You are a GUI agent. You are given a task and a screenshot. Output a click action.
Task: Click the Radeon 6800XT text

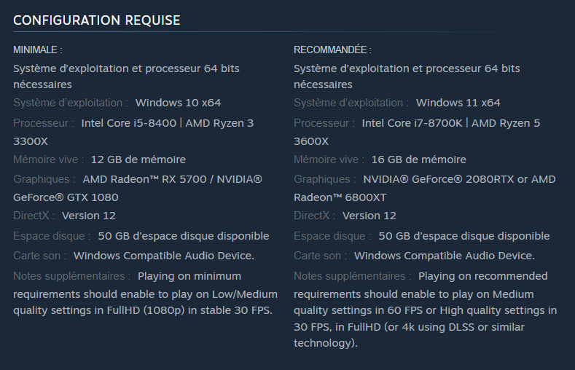coord(340,197)
